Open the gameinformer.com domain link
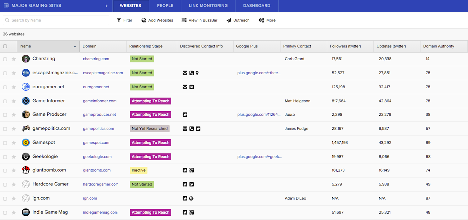468x220 pixels. tap(99, 101)
